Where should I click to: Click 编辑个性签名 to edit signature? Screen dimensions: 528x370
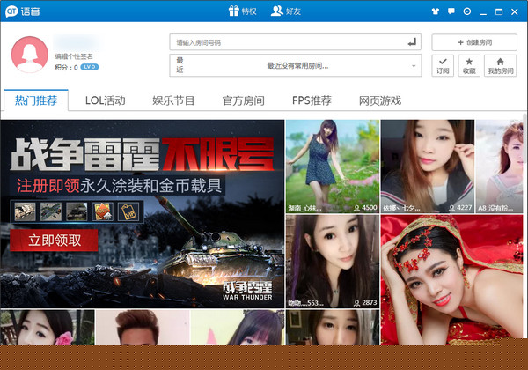[x=74, y=56]
